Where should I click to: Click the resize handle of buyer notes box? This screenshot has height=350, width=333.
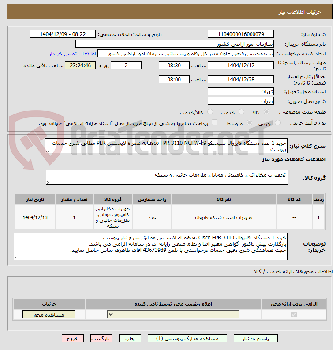pos(16,258)
